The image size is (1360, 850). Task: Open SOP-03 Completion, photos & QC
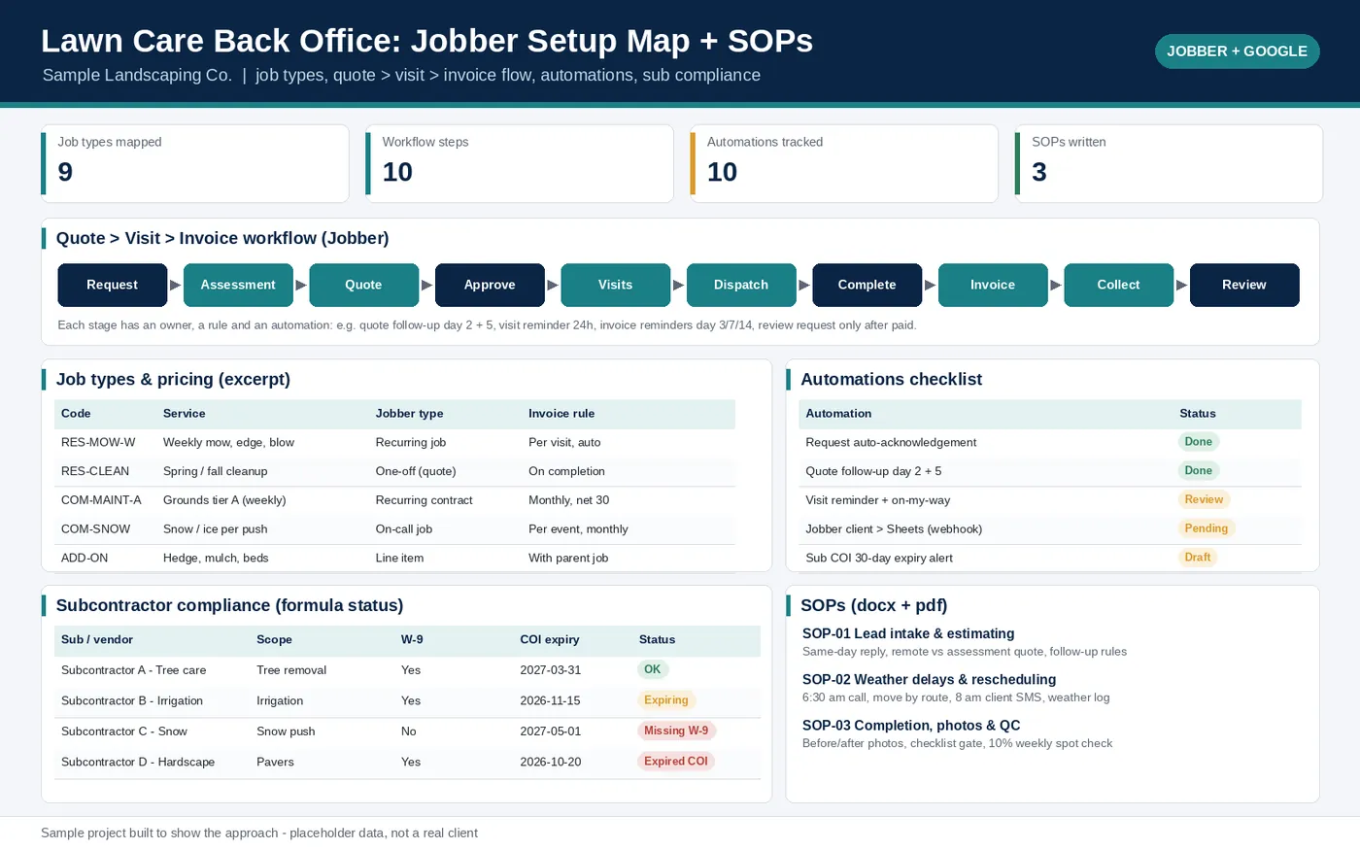click(x=911, y=726)
